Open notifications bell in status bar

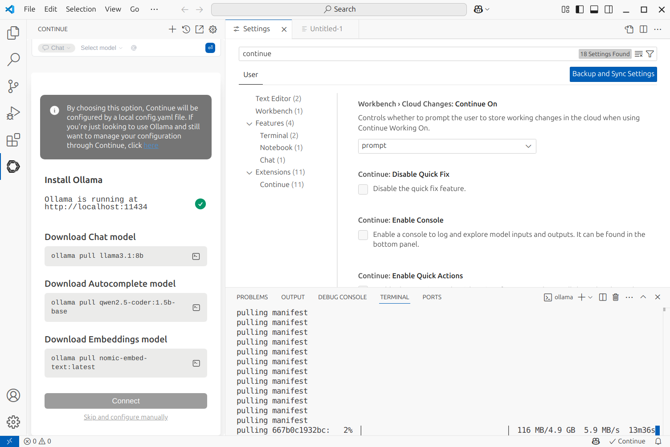click(x=658, y=441)
